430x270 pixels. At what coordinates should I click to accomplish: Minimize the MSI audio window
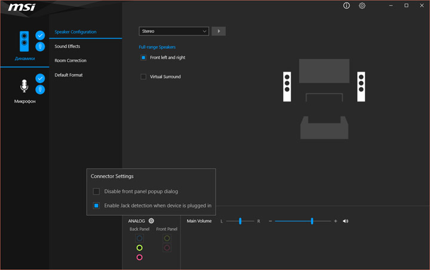coord(391,5)
